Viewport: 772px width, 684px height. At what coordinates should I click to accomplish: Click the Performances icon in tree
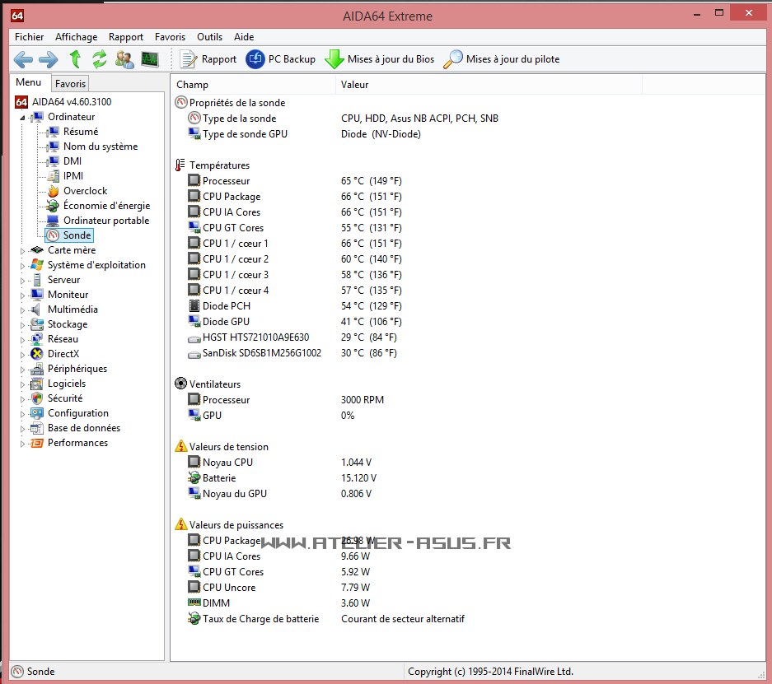pyautogui.click(x=37, y=443)
